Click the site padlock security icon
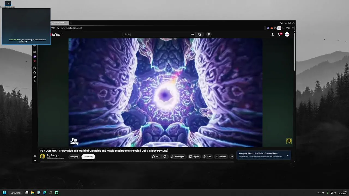This screenshot has width=349, height=196. point(58,28)
